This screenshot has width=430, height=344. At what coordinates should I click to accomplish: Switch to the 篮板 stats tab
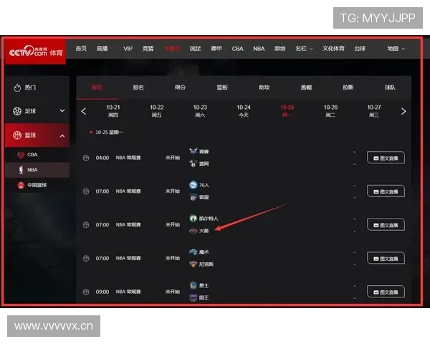222,87
